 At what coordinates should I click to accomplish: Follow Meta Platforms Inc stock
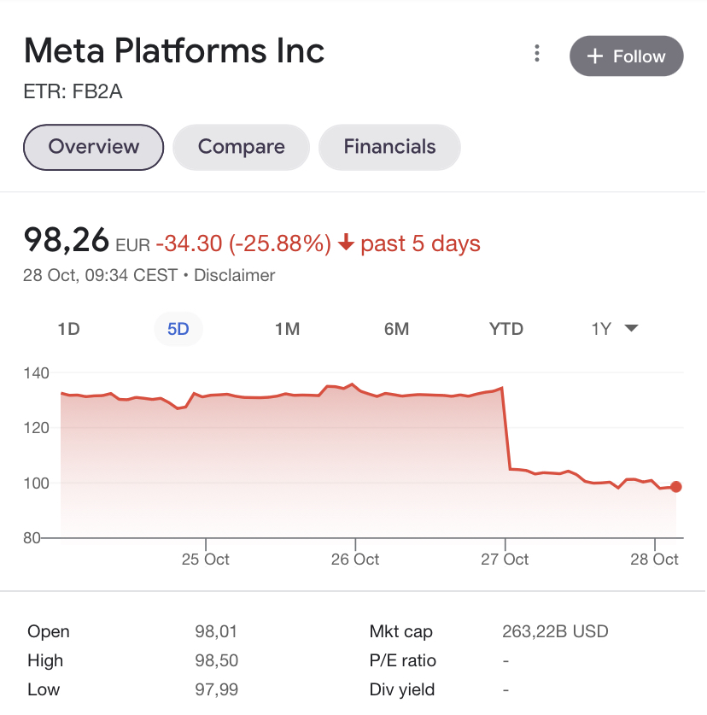tap(627, 56)
